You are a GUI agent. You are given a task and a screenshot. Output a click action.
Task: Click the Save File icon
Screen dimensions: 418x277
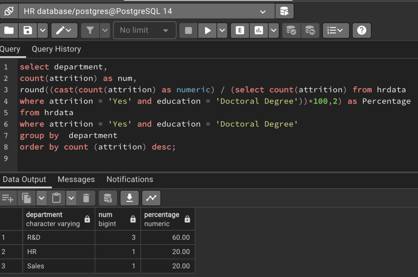(x=28, y=30)
